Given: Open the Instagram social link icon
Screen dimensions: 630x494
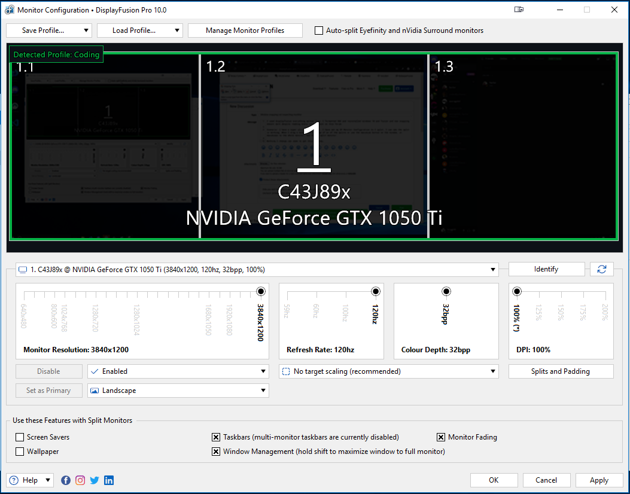Looking at the screenshot, I should [80, 480].
